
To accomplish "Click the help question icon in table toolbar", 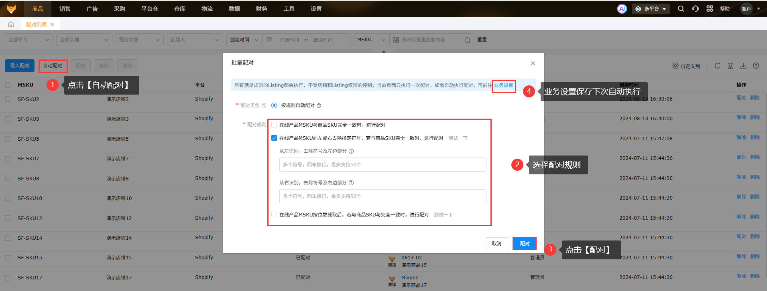I will (x=756, y=66).
